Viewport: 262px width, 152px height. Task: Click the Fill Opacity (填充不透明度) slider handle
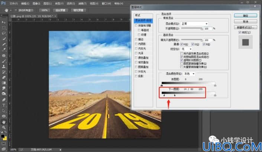[x=202, y=40]
